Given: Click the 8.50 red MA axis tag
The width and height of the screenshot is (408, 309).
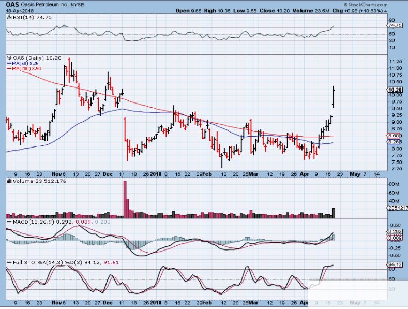Looking at the screenshot, I should click(394, 136).
